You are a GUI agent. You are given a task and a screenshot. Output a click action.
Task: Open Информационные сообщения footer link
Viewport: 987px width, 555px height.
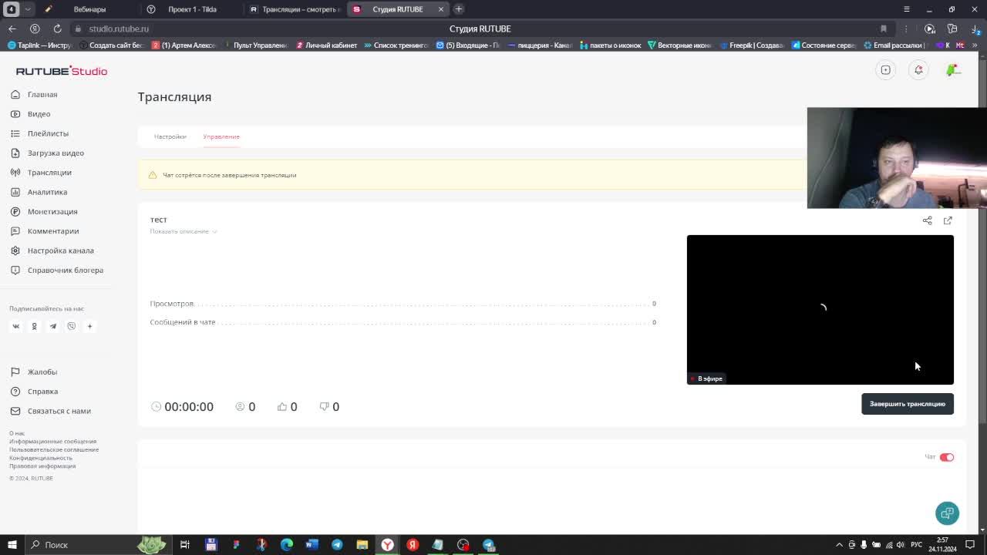[52, 442]
